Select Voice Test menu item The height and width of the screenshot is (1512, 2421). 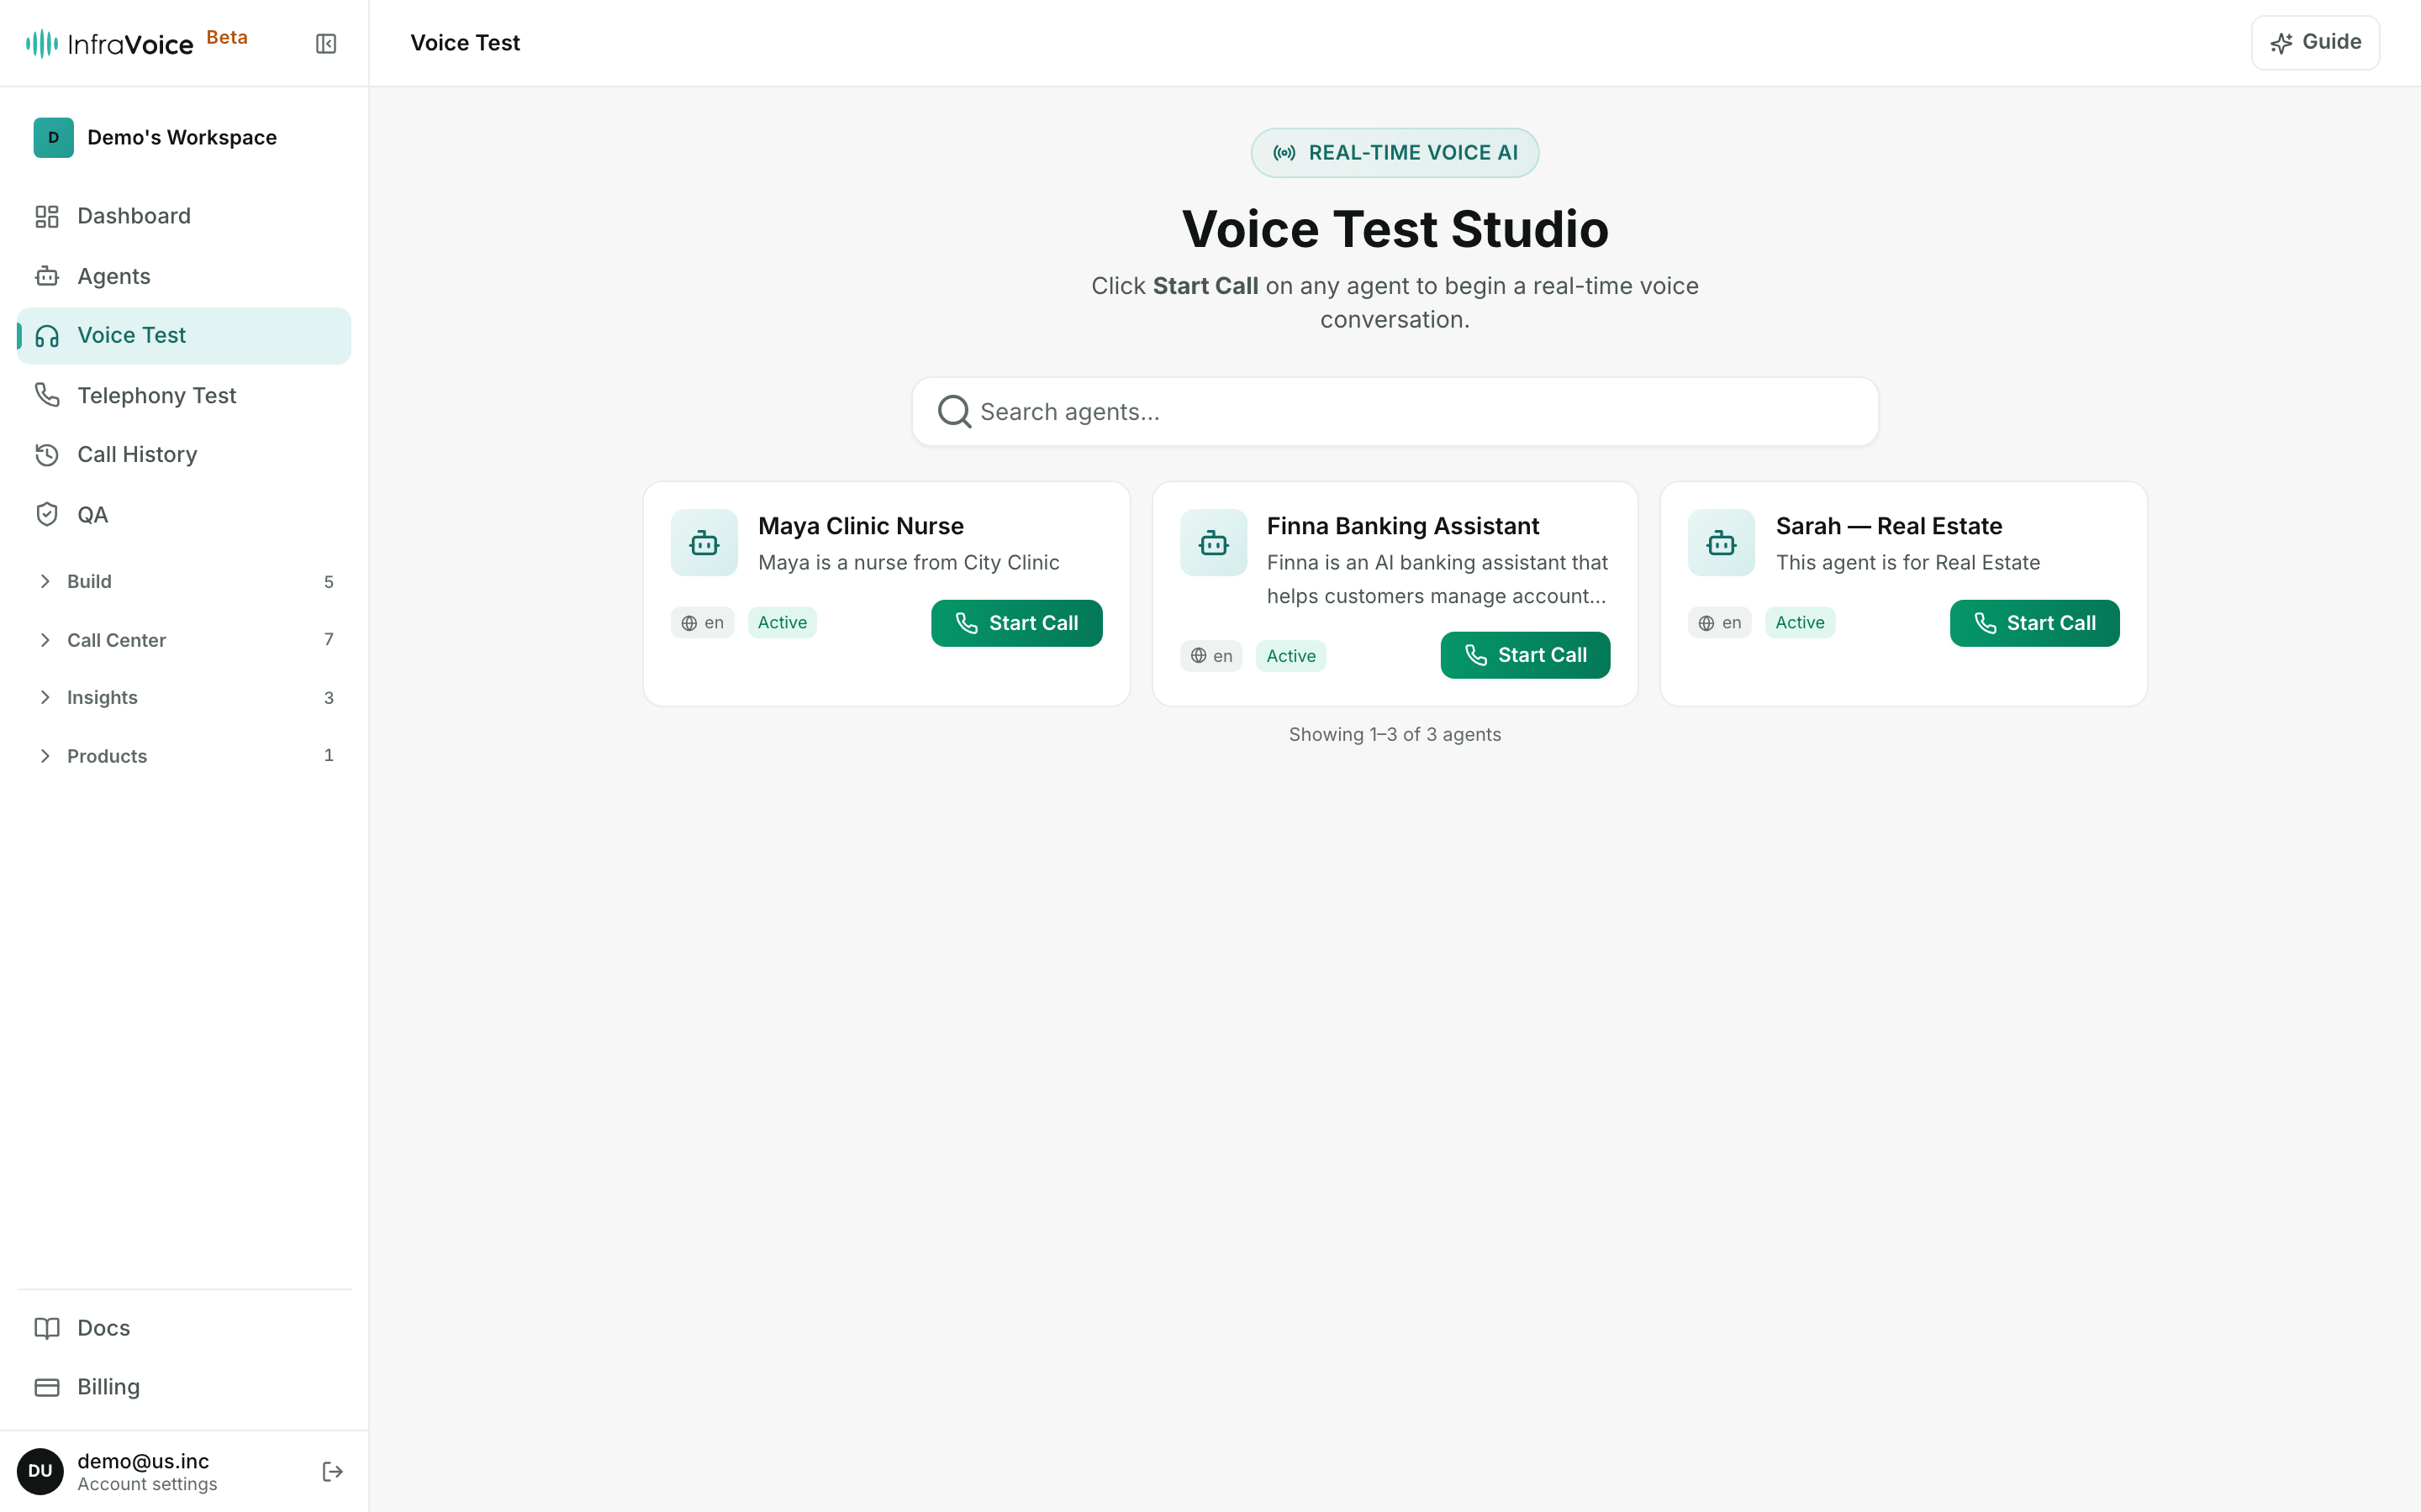(184, 336)
